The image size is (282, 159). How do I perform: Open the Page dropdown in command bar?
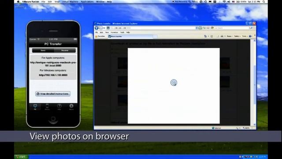[x=230, y=36]
